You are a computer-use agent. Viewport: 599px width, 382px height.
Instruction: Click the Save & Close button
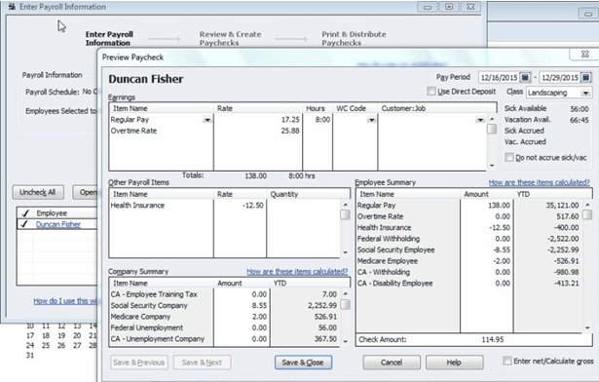tap(303, 363)
